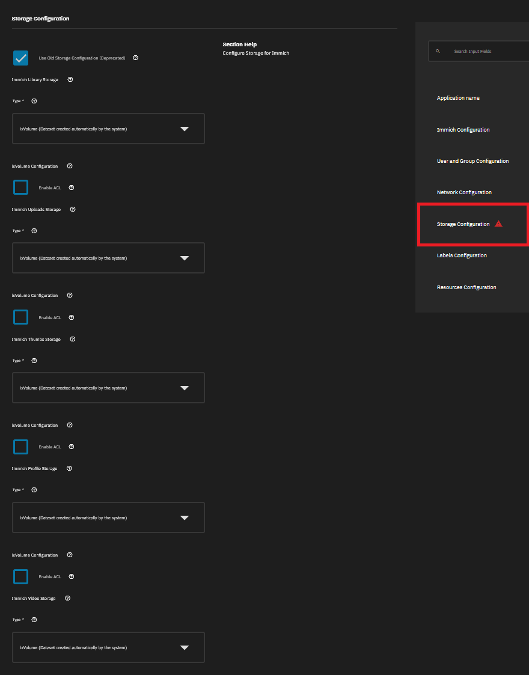Uncheck Use Old Storage Configuration (Deprecated)
Screen dimensions: 529x675
point(20,58)
